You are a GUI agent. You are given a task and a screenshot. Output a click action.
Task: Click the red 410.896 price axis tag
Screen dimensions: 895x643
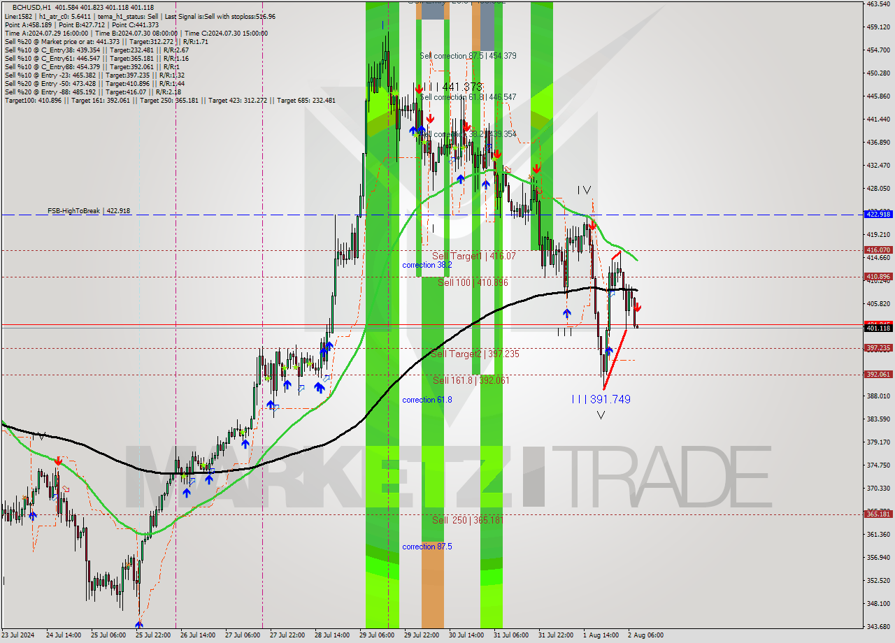coord(878,277)
